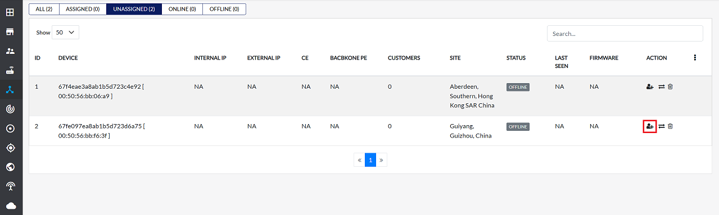Image resolution: width=719 pixels, height=215 pixels.
Task: Open the dashboard grid icon in sidebar
Action: pos(10,12)
